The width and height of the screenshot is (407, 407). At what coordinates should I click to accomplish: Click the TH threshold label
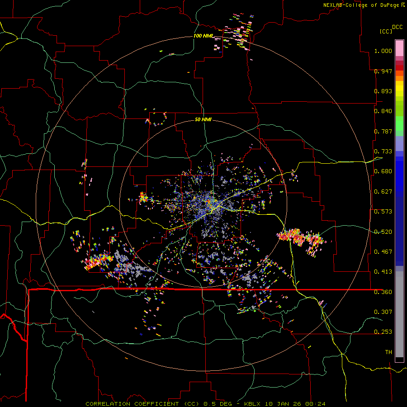pyautogui.click(x=388, y=352)
